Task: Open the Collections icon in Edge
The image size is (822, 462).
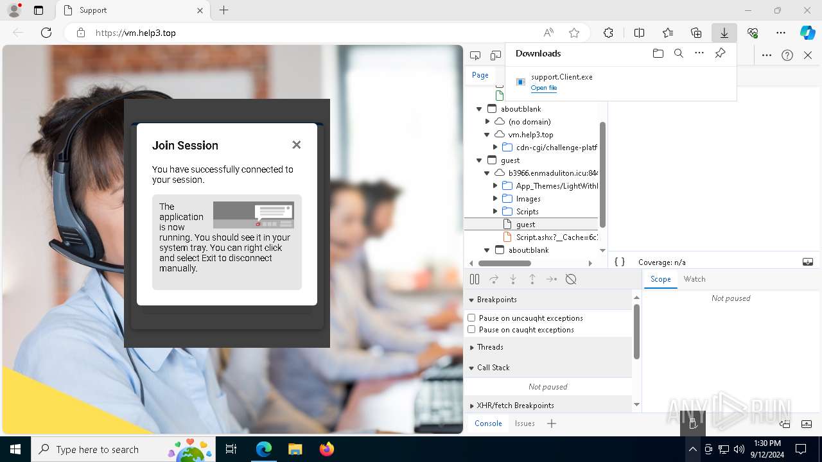Action: coord(696,33)
